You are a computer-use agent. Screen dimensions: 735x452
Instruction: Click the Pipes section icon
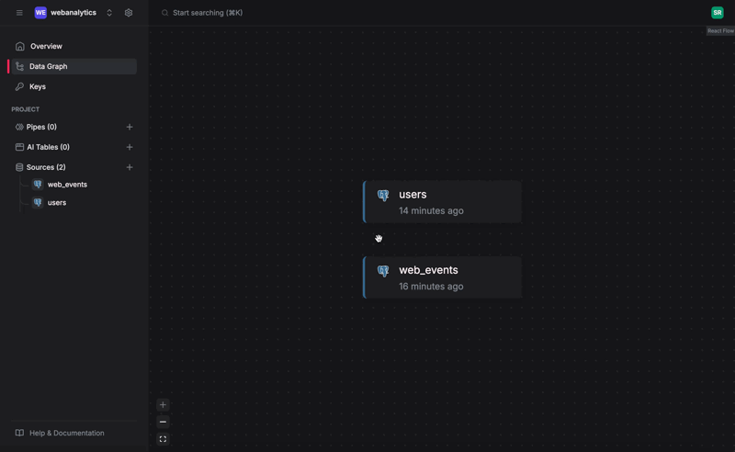[x=19, y=127]
